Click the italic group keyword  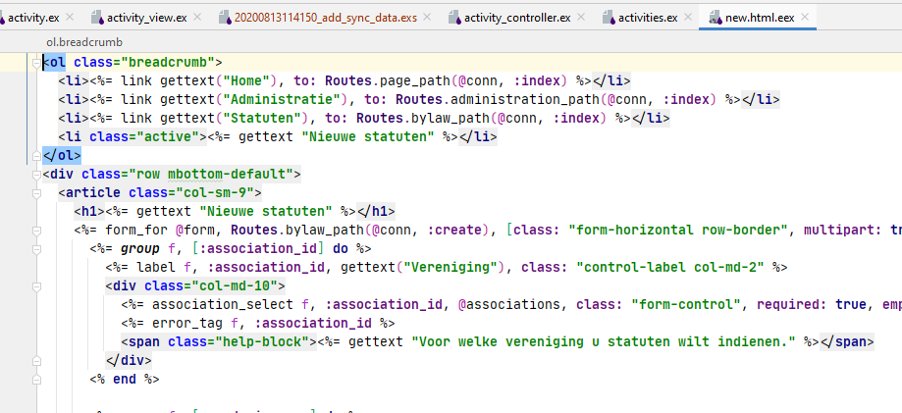(x=139, y=248)
